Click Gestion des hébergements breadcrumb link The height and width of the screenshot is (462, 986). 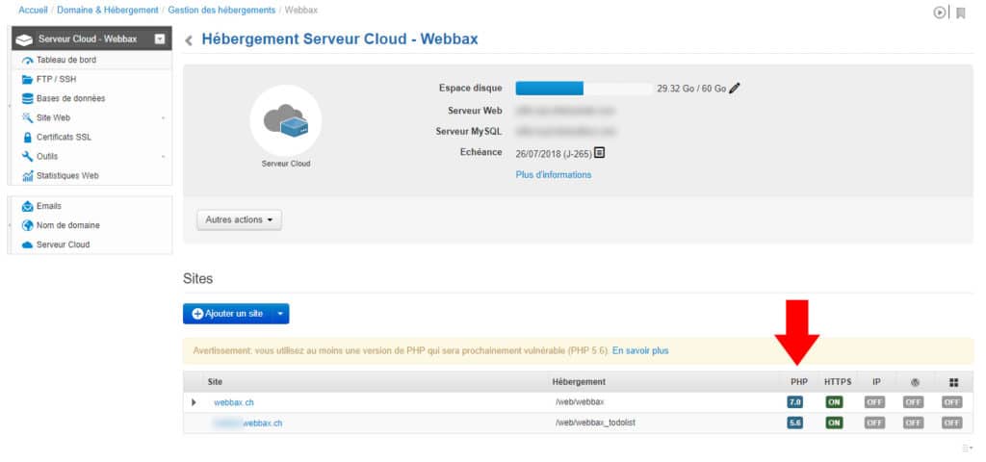pos(221,10)
